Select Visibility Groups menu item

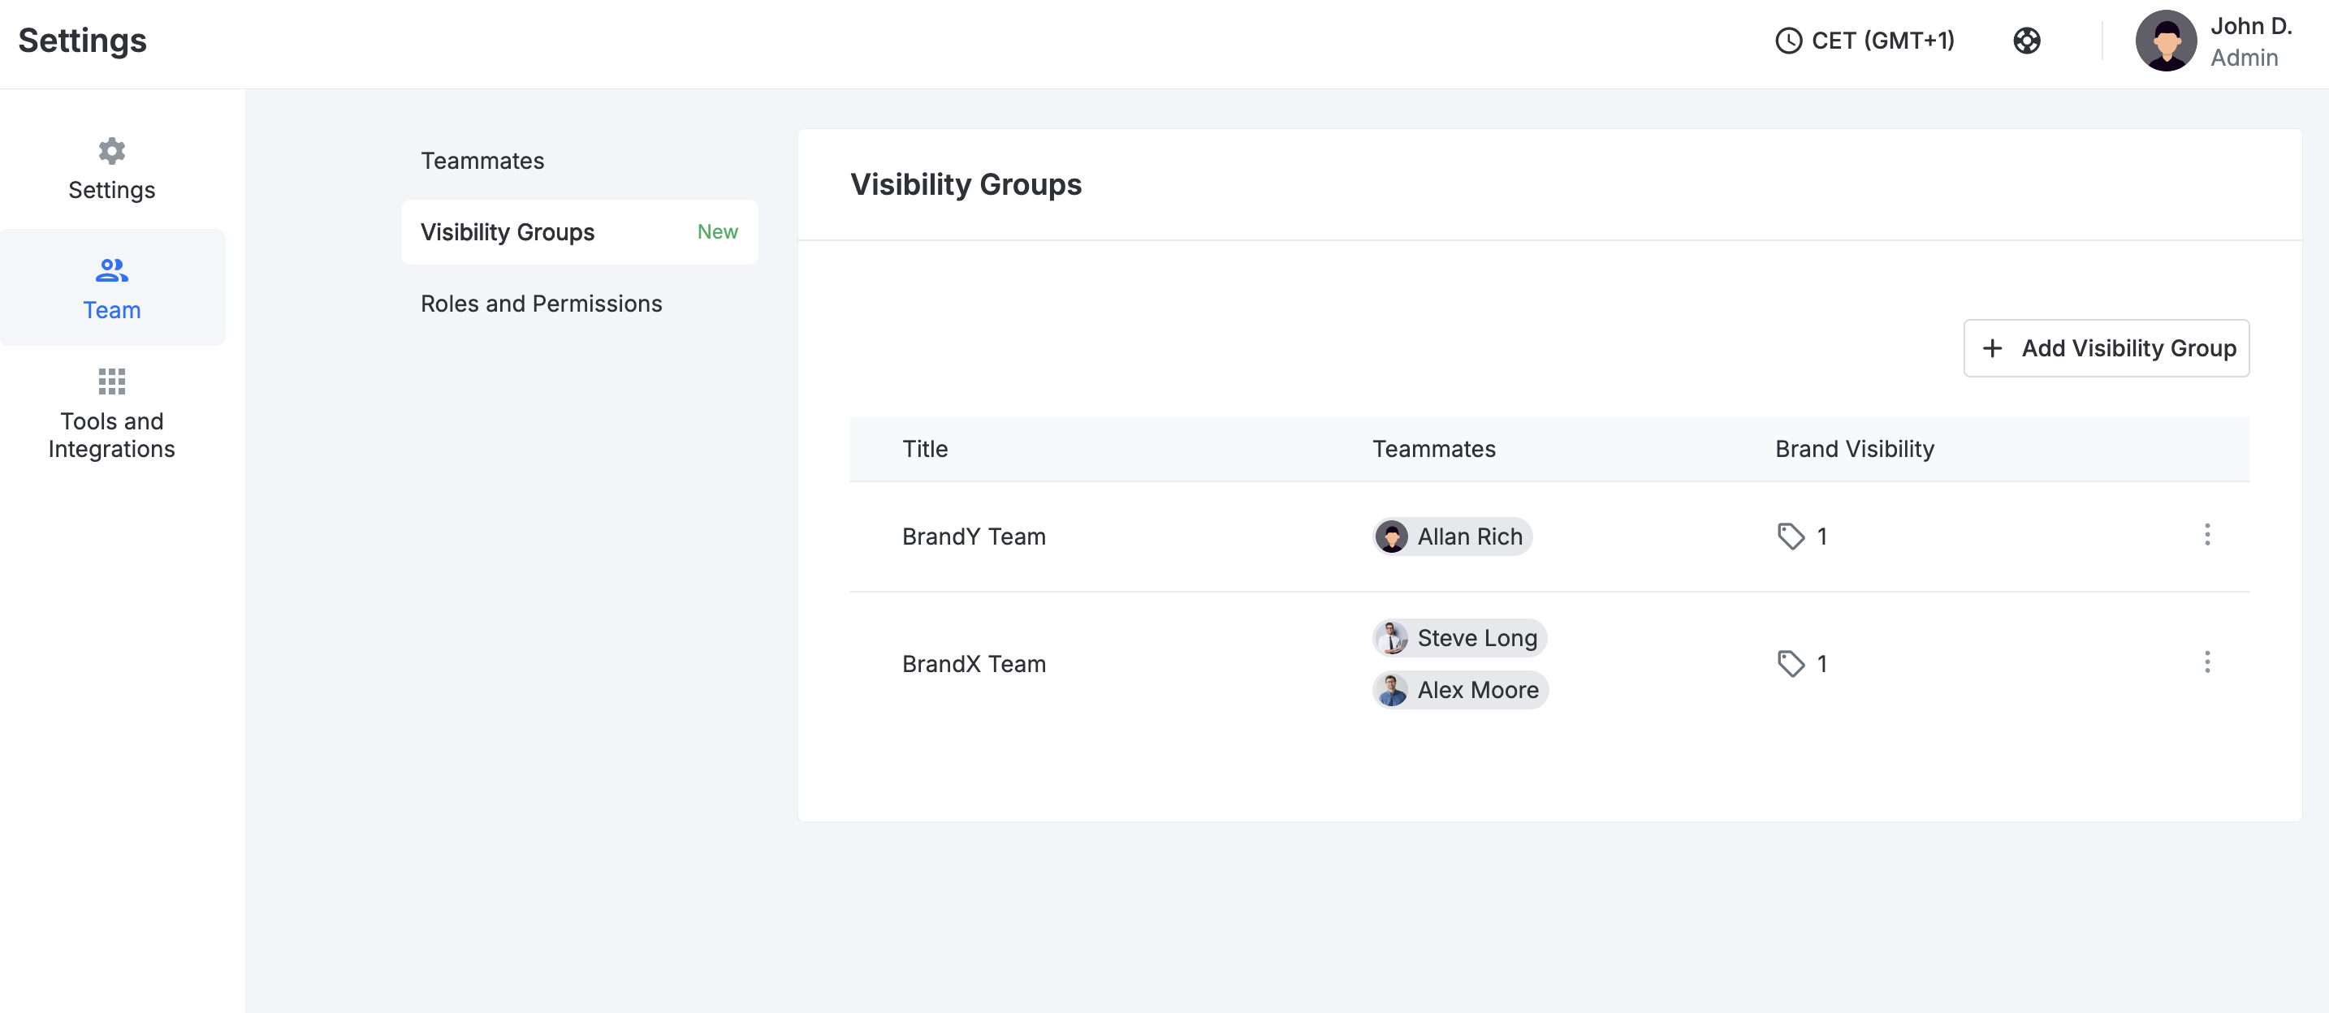tap(579, 232)
